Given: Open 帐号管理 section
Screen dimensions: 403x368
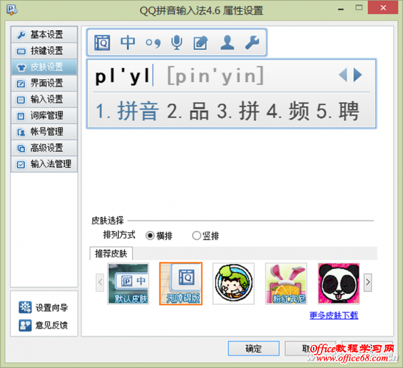Looking at the screenshot, I should tap(44, 132).
